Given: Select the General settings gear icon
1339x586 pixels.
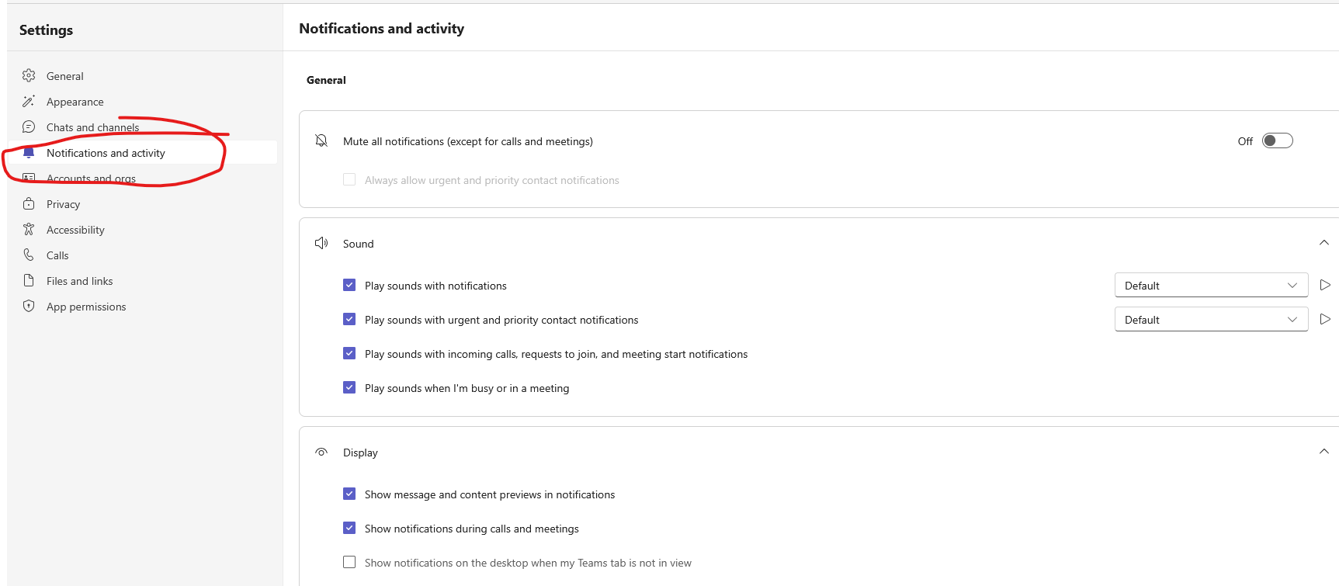Looking at the screenshot, I should click(x=29, y=75).
